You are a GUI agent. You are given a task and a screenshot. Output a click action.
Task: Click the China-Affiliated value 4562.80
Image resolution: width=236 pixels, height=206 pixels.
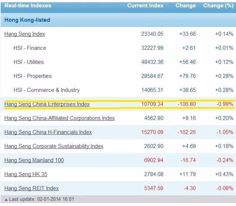point(154,118)
